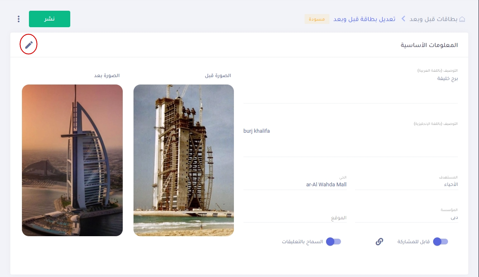479x277 pixels.
Task: Disable the السماح بالتعليقات comments switch
Action: tap(333, 242)
